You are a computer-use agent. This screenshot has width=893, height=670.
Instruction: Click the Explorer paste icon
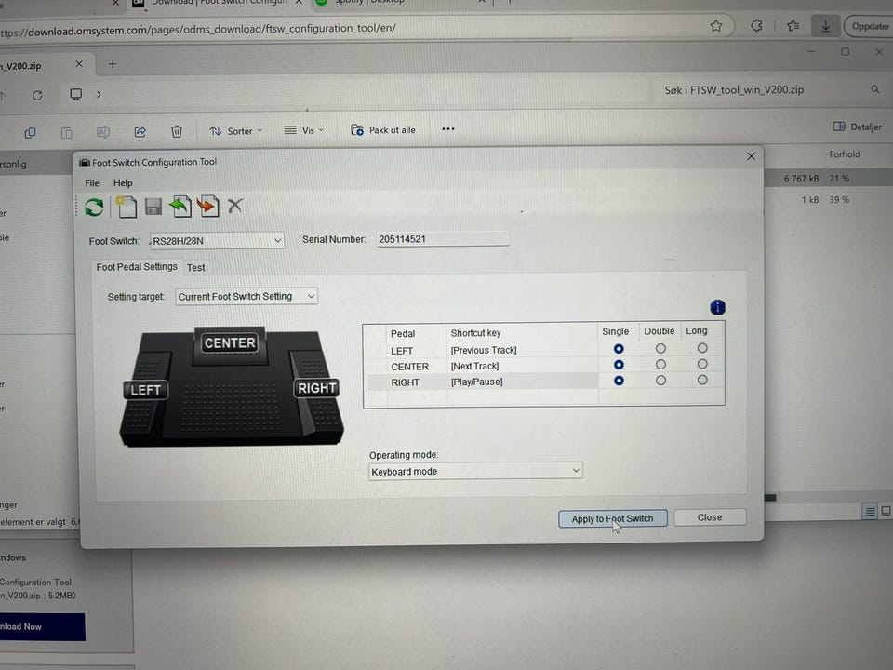point(67,133)
